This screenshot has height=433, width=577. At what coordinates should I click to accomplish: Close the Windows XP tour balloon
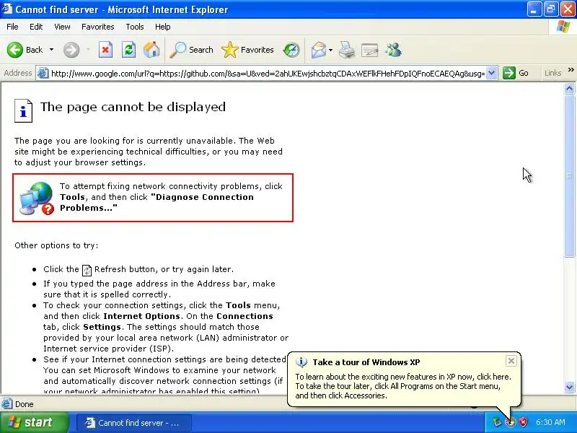(511, 361)
